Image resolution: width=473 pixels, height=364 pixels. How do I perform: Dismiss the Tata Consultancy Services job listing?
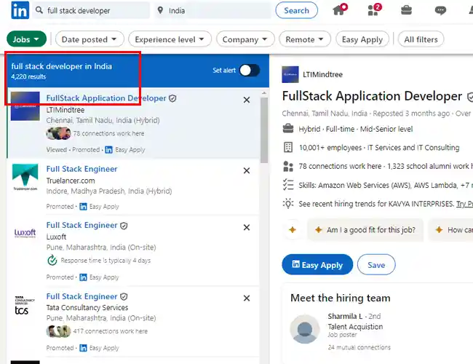tap(247, 298)
